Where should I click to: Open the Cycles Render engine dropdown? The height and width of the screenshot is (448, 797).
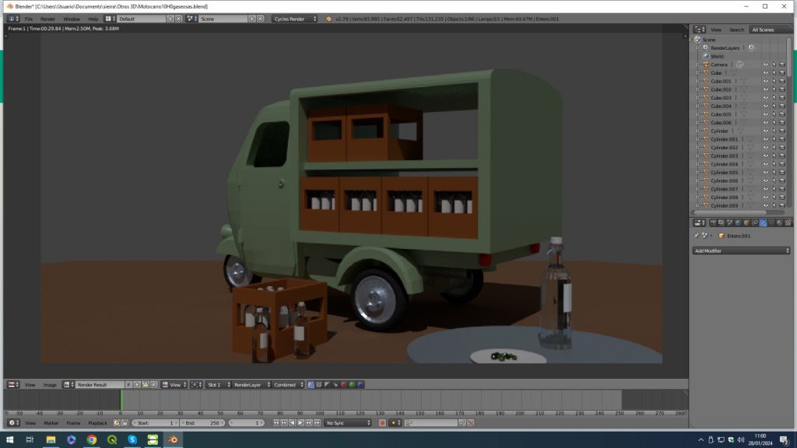pyautogui.click(x=295, y=19)
